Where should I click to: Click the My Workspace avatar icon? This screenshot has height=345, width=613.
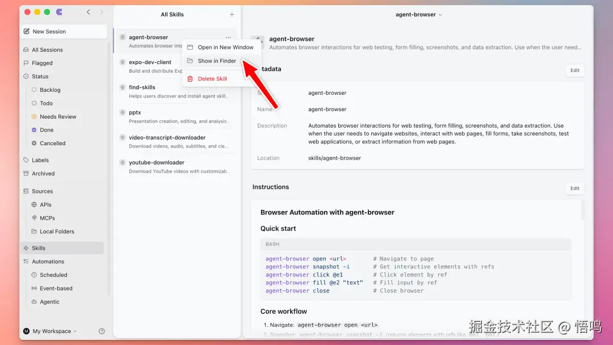coord(26,331)
